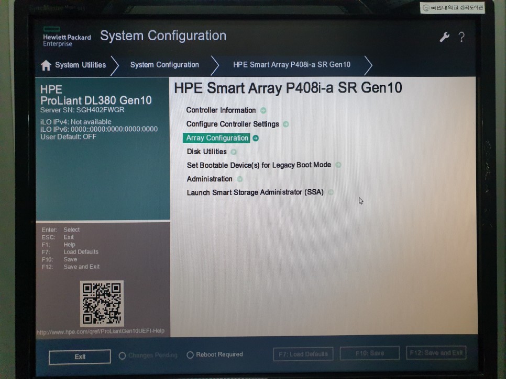Go home via the house icon

[x=46, y=65]
